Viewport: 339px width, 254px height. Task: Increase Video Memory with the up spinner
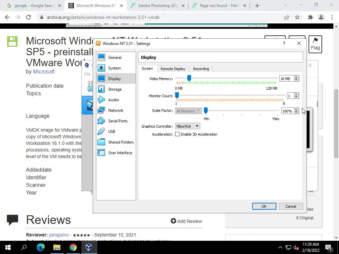point(296,77)
